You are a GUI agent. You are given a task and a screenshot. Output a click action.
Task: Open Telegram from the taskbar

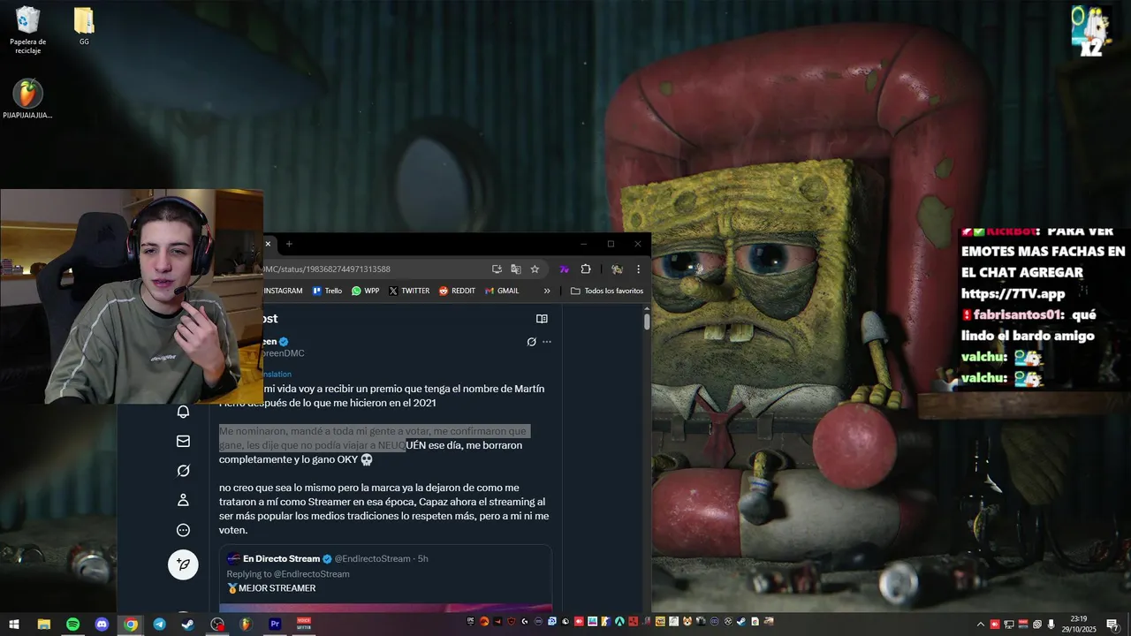(159, 624)
